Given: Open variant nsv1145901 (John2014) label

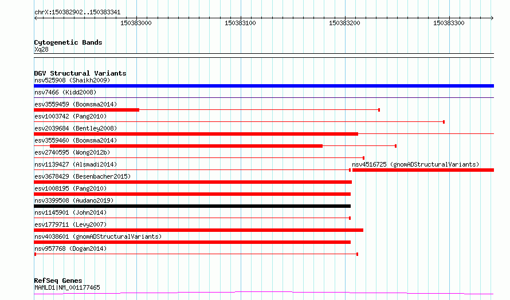Looking at the screenshot, I should [x=70, y=212].
